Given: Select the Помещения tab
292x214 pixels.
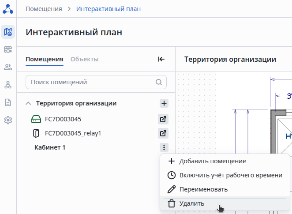Looking at the screenshot, I should point(45,59).
